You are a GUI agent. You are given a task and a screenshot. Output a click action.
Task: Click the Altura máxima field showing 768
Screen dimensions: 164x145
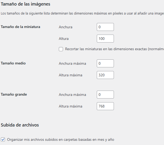click(x=105, y=106)
